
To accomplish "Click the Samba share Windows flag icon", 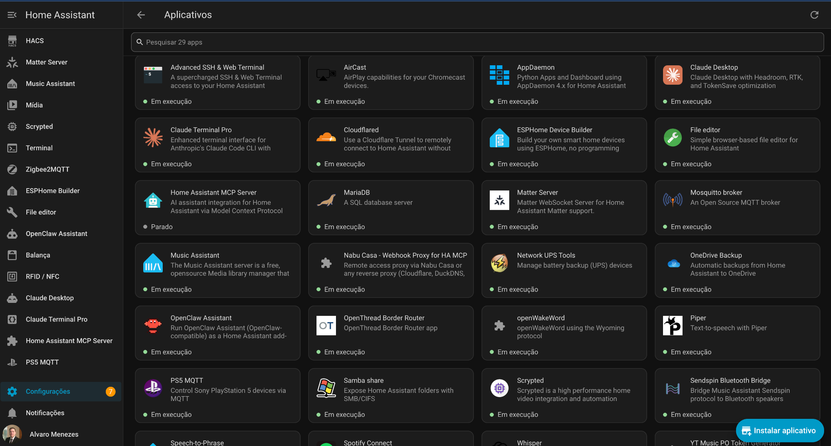I will pyautogui.click(x=326, y=388).
